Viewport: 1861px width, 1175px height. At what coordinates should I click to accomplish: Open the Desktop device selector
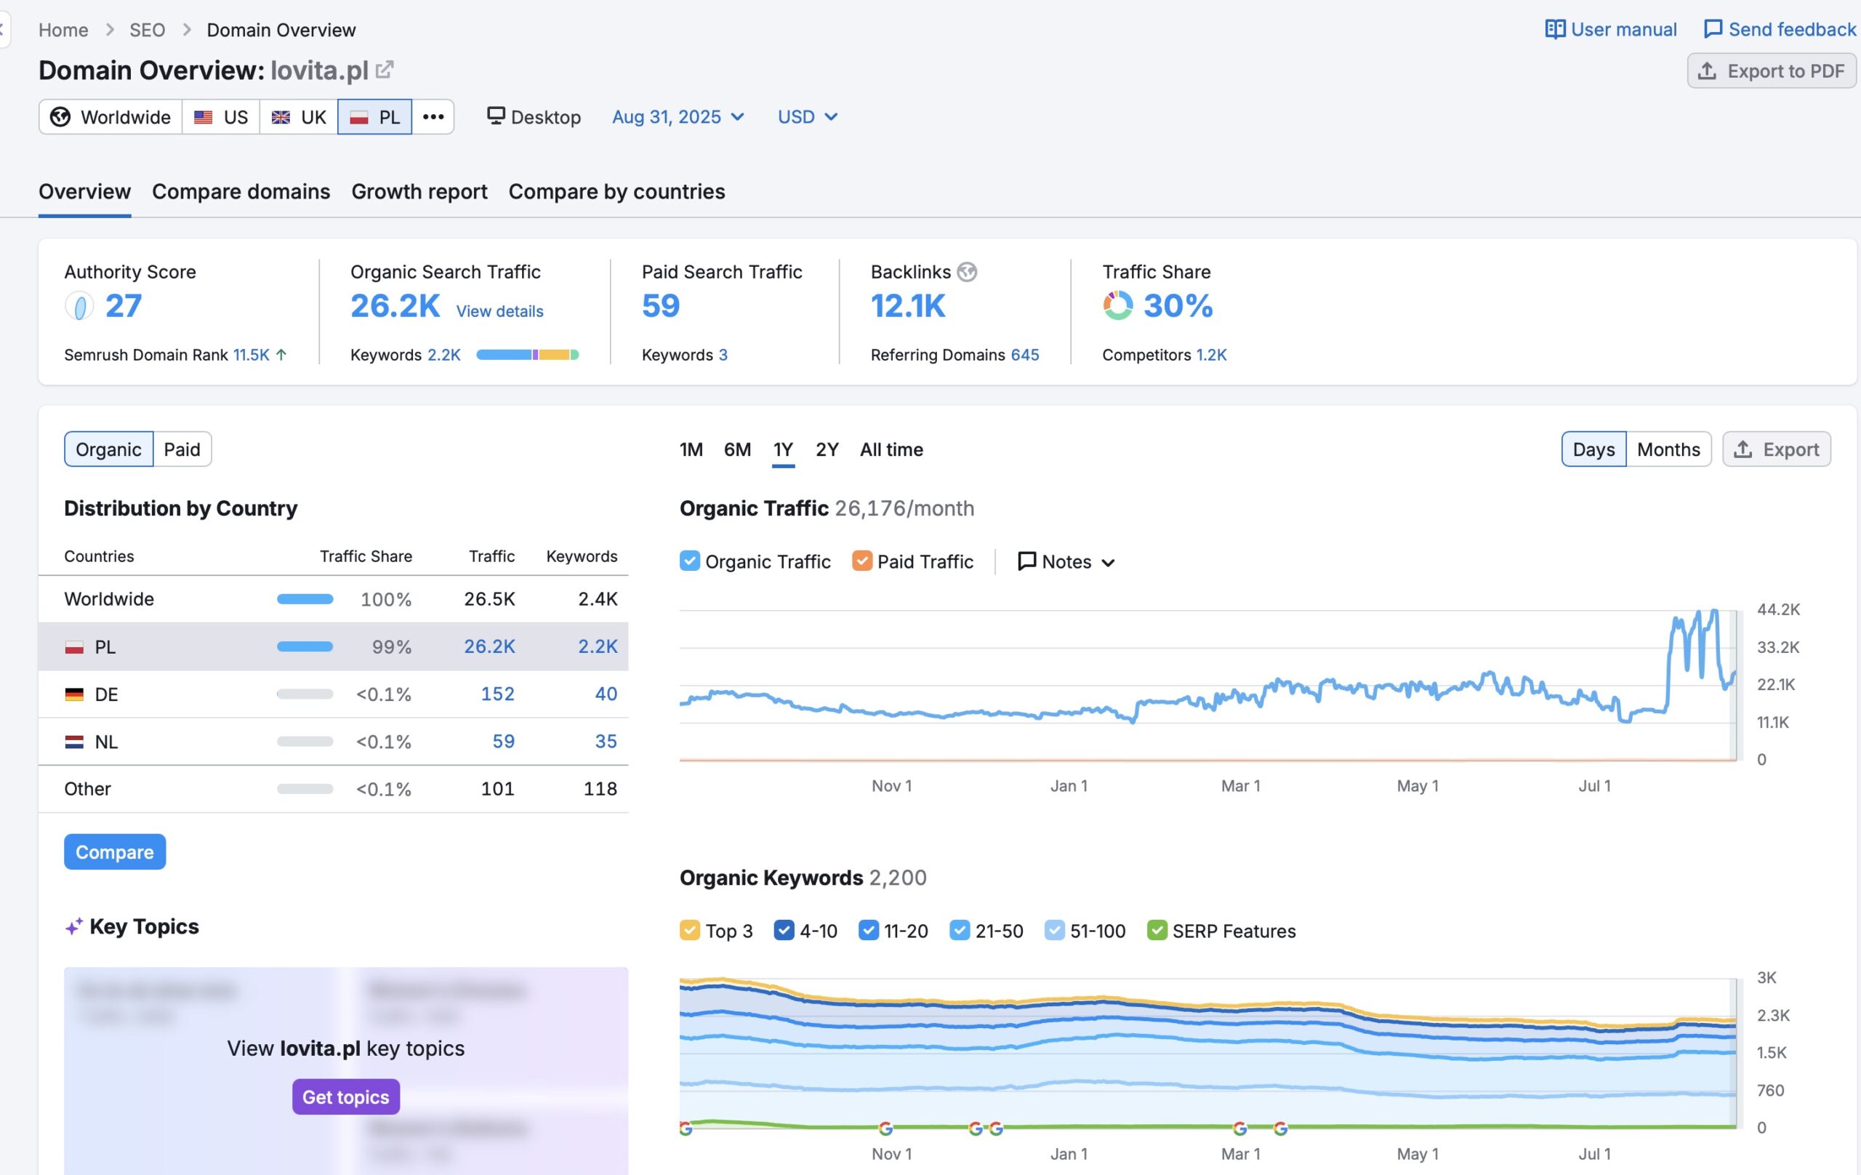click(x=534, y=117)
